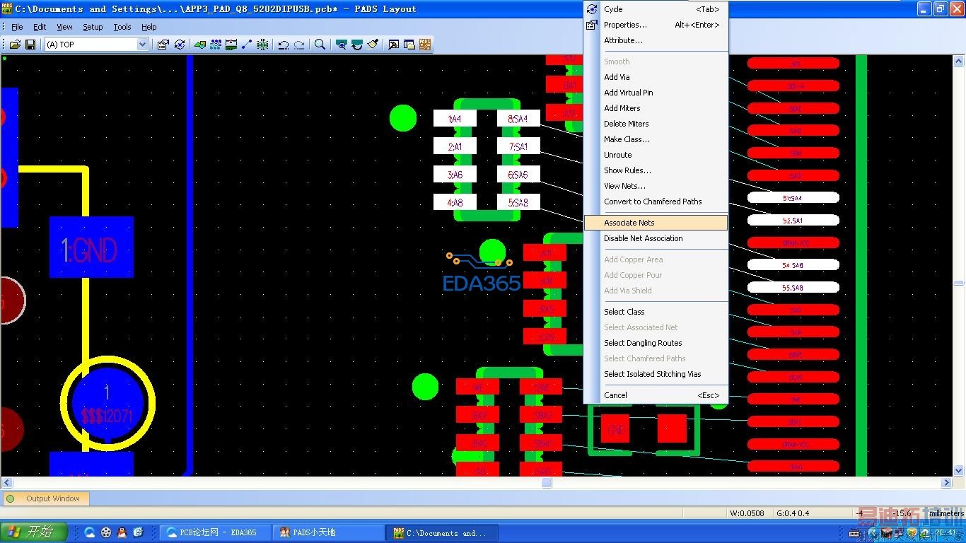Click the Open file toolbar icon
The image size is (966, 543).
15,45
